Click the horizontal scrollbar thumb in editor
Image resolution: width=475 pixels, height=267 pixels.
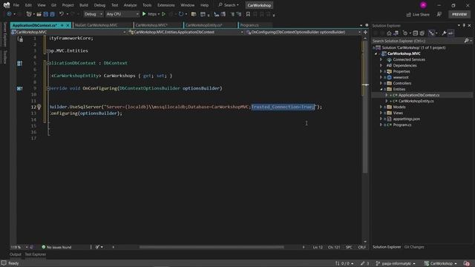(x=212, y=247)
